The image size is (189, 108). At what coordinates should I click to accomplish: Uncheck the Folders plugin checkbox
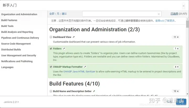click(x=51, y=49)
